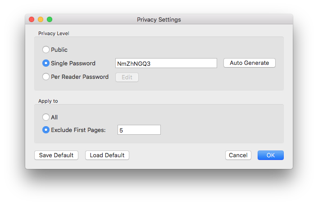Minimize the window with the yellow button
This screenshot has height=205, width=318.
pyautogui.click(x=41, y=19)
